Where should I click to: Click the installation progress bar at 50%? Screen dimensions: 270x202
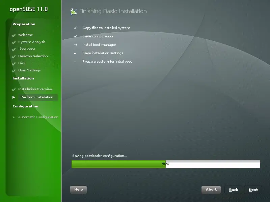pyautogui.click(x=166, y=164)
